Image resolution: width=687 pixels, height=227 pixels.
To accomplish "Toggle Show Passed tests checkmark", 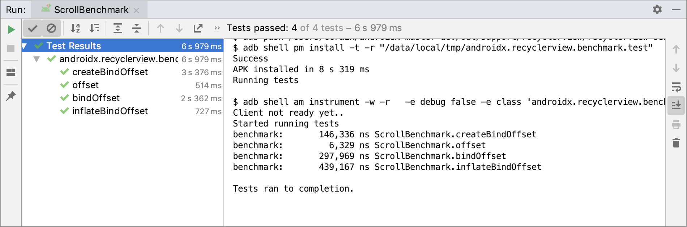I will pyautogui.click(x=33, y=28).
